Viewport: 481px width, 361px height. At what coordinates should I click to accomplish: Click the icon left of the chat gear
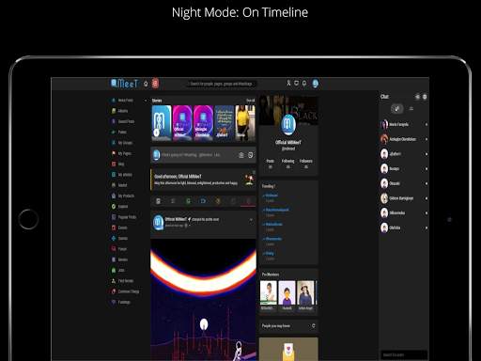click(417, 97)
